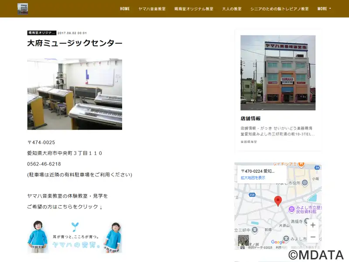Click the 晴海堂オリジナ… category tag
Screen dimensions: 349x262
[x=41, y=33]
